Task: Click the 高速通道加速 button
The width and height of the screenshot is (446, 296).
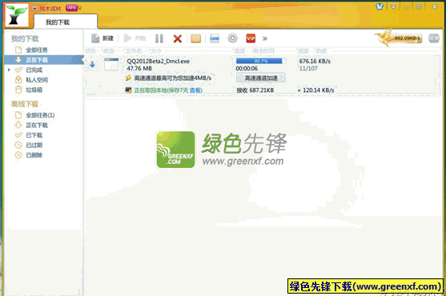Action: pos(261,78)
